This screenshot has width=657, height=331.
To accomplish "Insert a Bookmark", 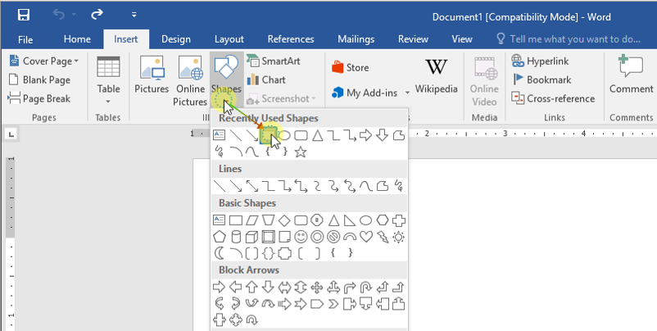I will pos(541,80).
